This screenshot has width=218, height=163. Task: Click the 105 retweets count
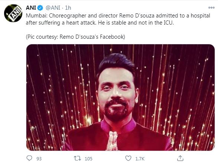[88, 159]
